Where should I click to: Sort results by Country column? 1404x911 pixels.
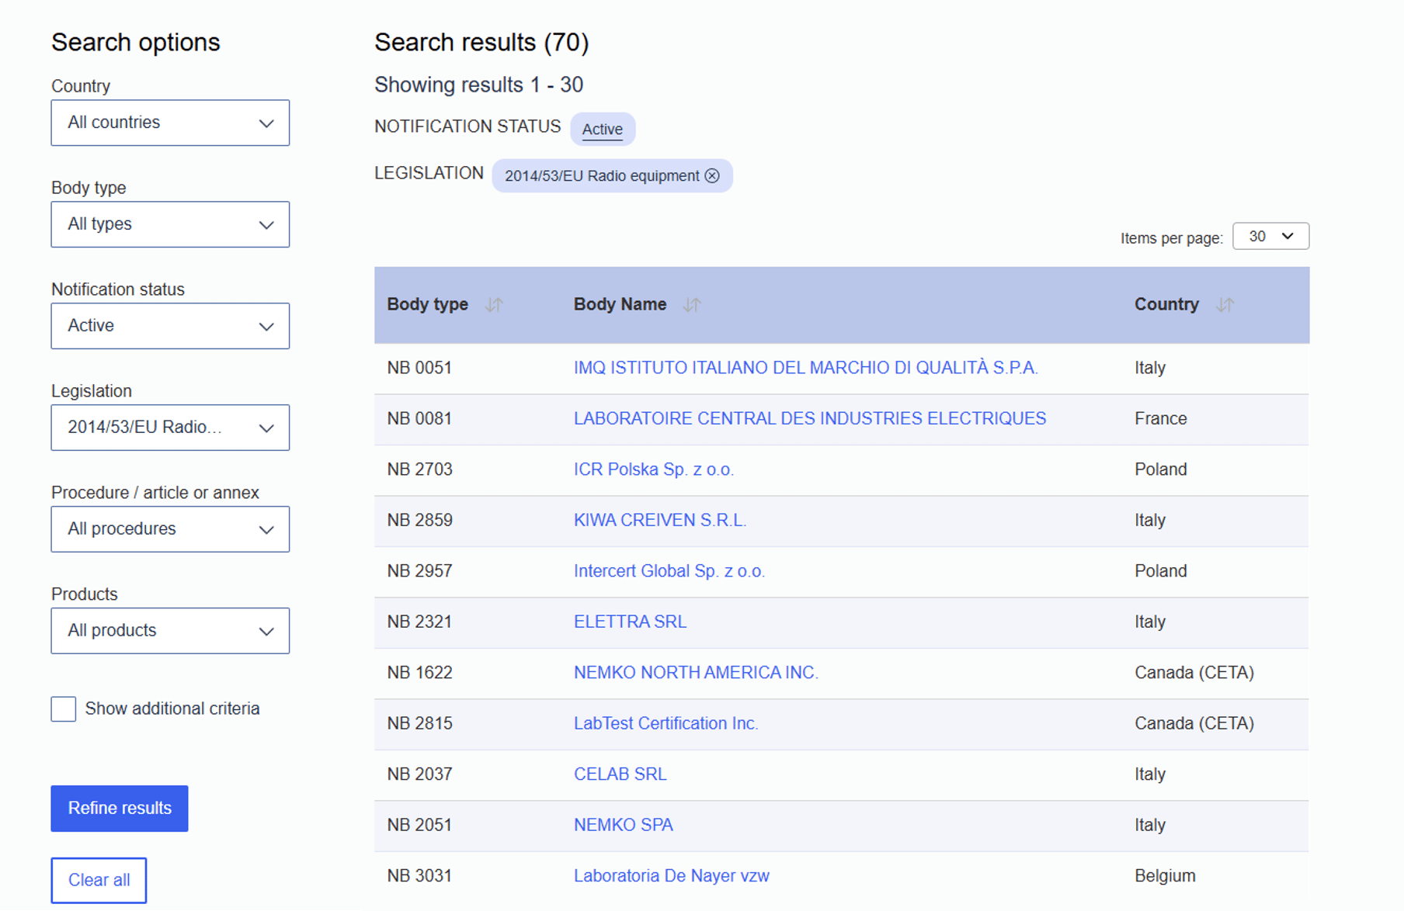coord(1225,305)
